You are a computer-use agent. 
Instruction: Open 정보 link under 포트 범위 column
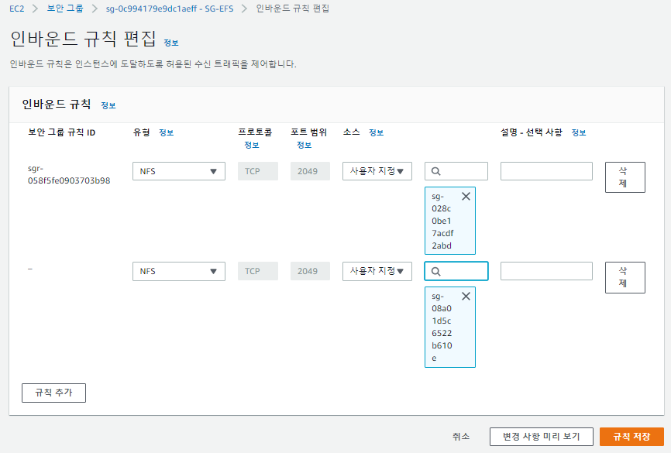[305, 145]
